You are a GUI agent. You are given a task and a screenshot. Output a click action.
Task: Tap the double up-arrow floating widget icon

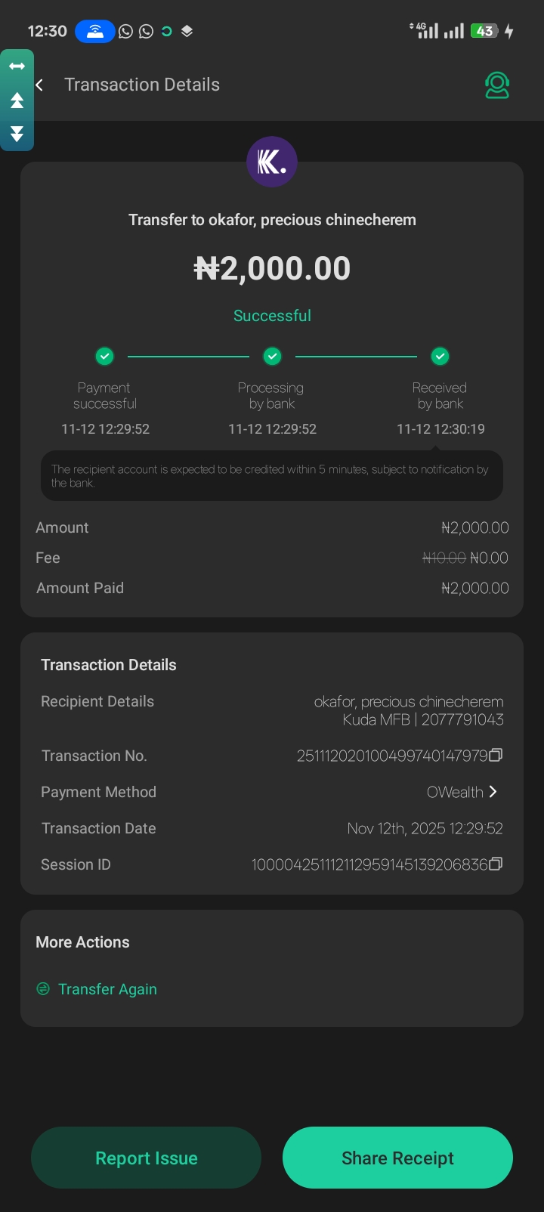[x=17, y=100]
